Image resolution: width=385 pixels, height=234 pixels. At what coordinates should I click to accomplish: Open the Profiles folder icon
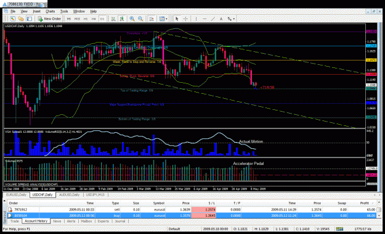21,19
